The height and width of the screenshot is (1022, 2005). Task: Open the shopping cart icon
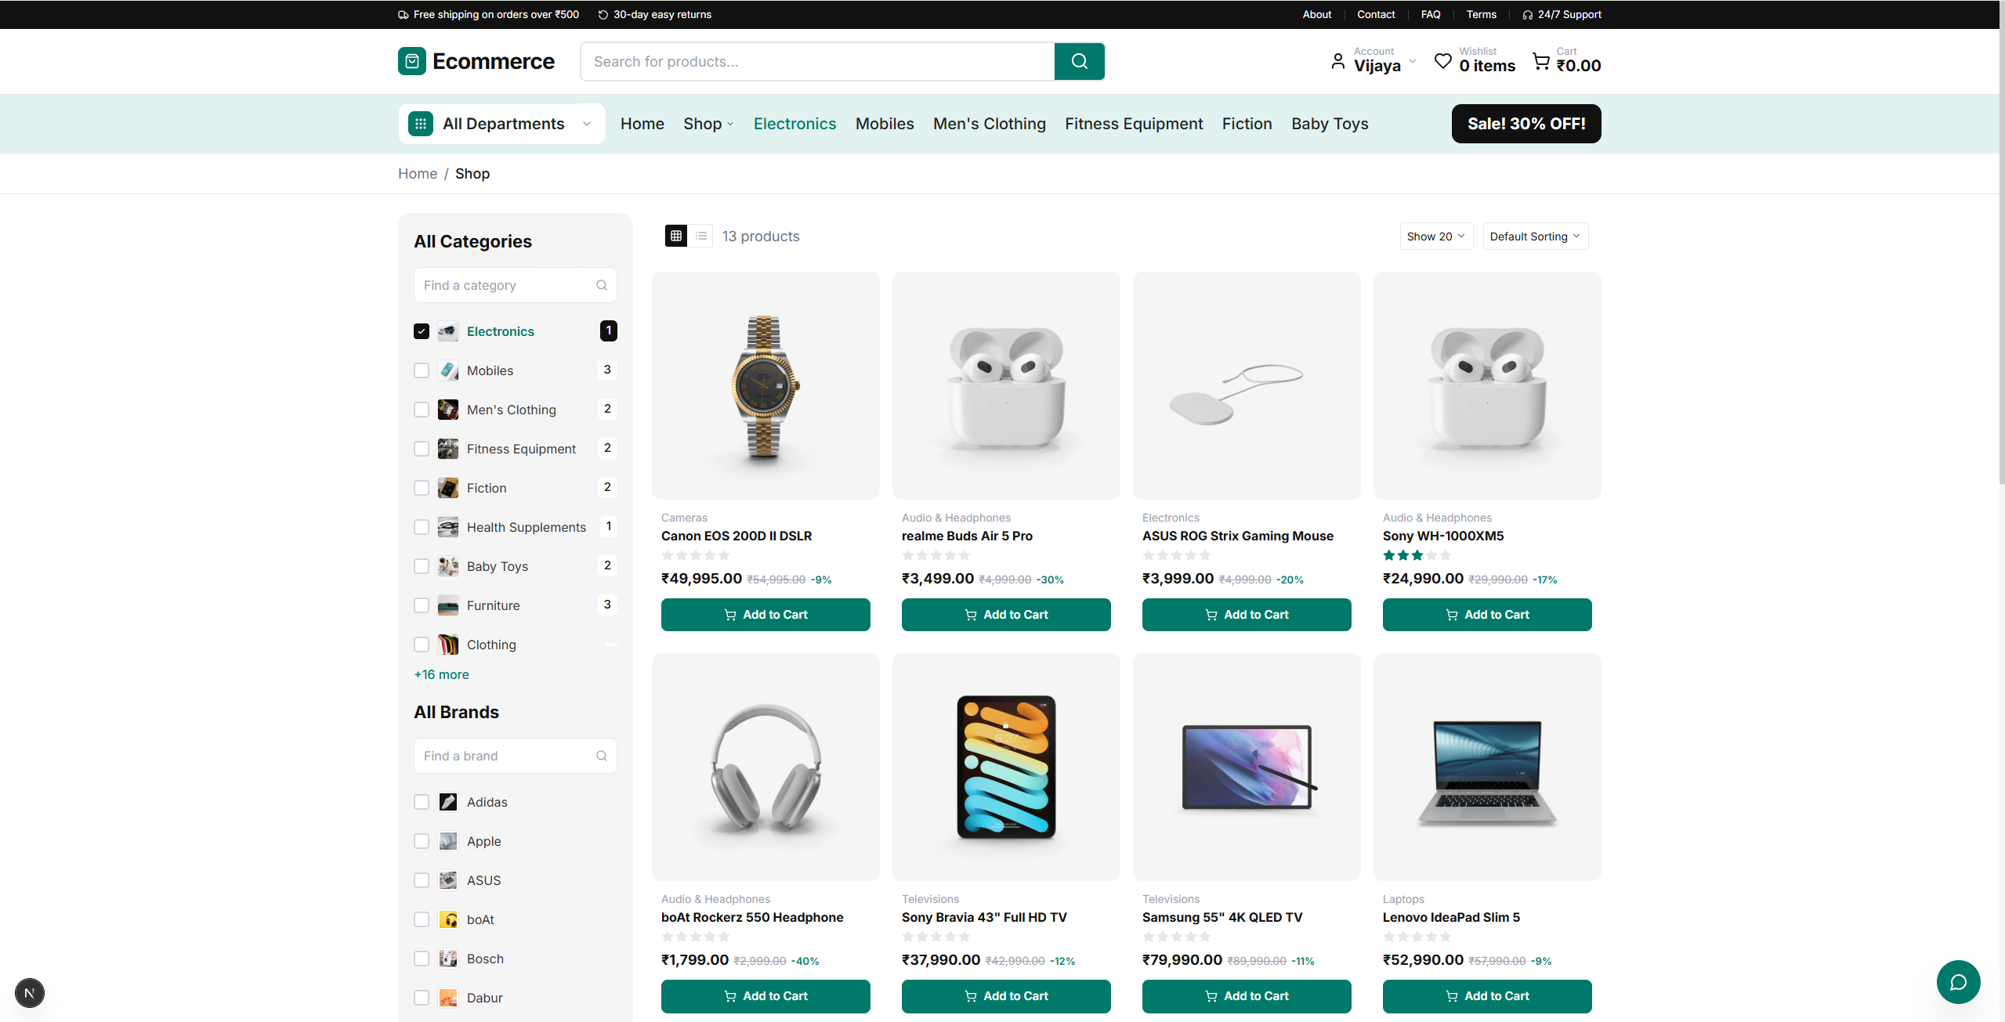pos(1540,61)
